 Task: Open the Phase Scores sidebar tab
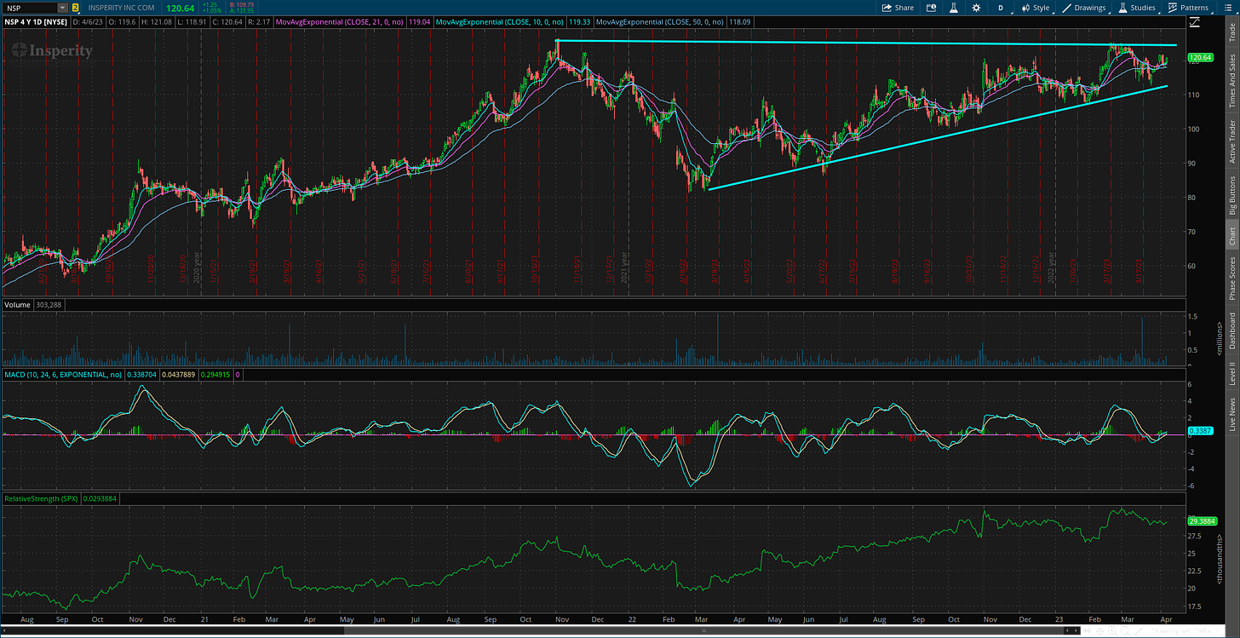pos(1232,278)
